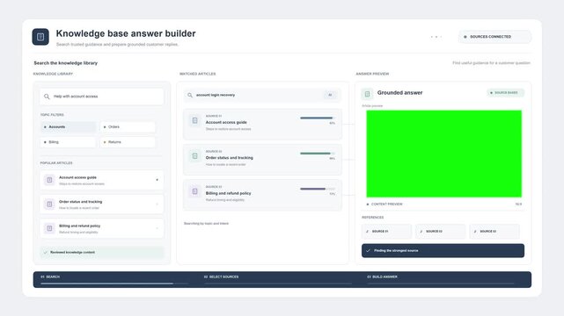This screenshot has height=316, width=564.
Task: Click the Source Based badge
Action: click(x=505, y=93)
